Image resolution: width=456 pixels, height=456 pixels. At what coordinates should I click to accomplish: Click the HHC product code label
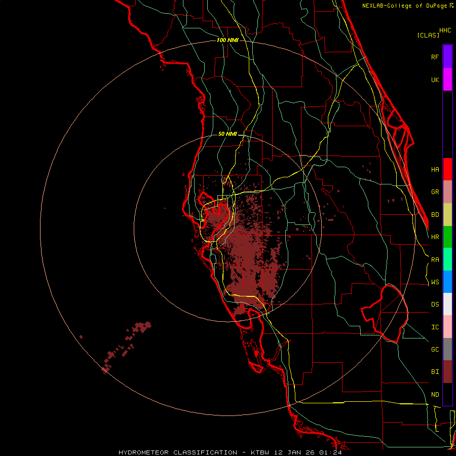pyautogui.click(x=445, y=30)
